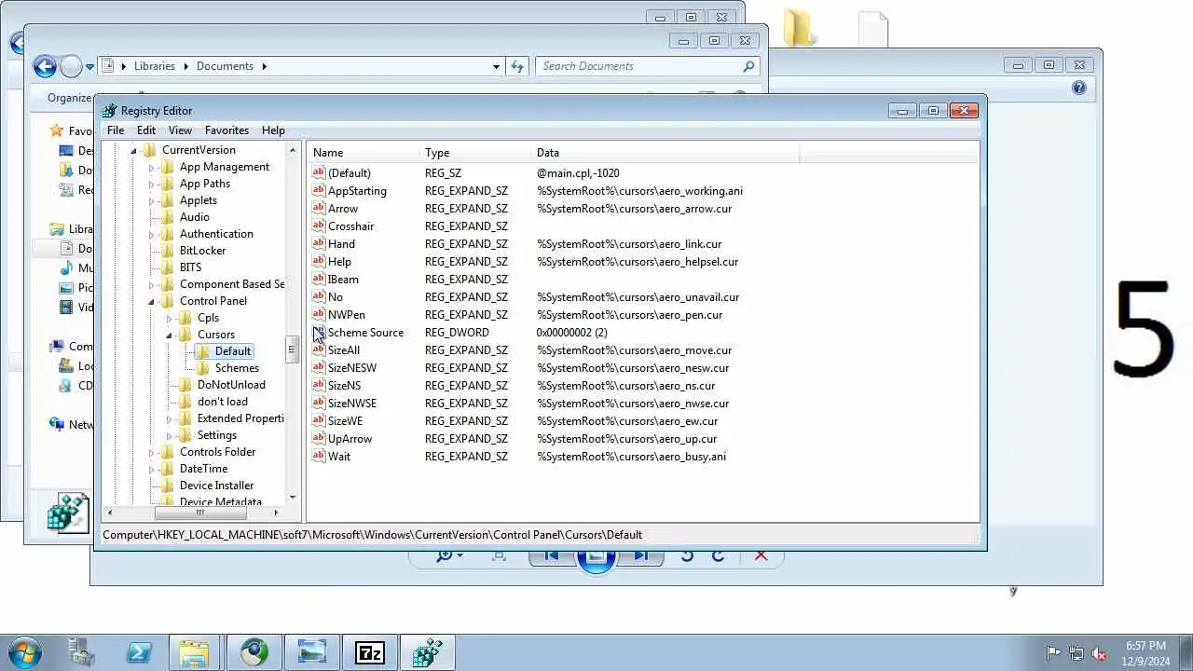Select the Schemes key folder icon
The width and height of the screenshot is (1193, 671).
tap(202, 368)
